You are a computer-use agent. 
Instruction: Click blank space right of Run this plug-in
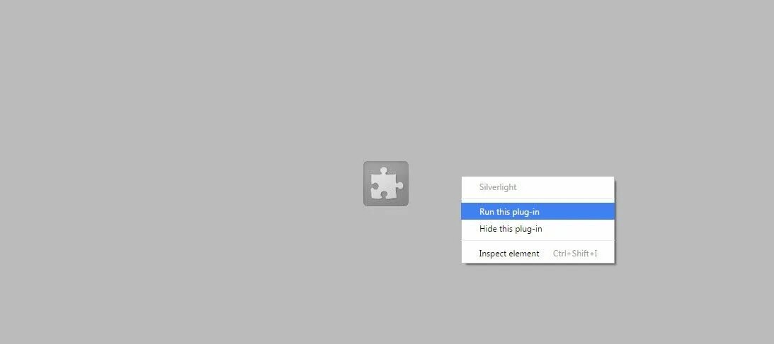(576, 212)
